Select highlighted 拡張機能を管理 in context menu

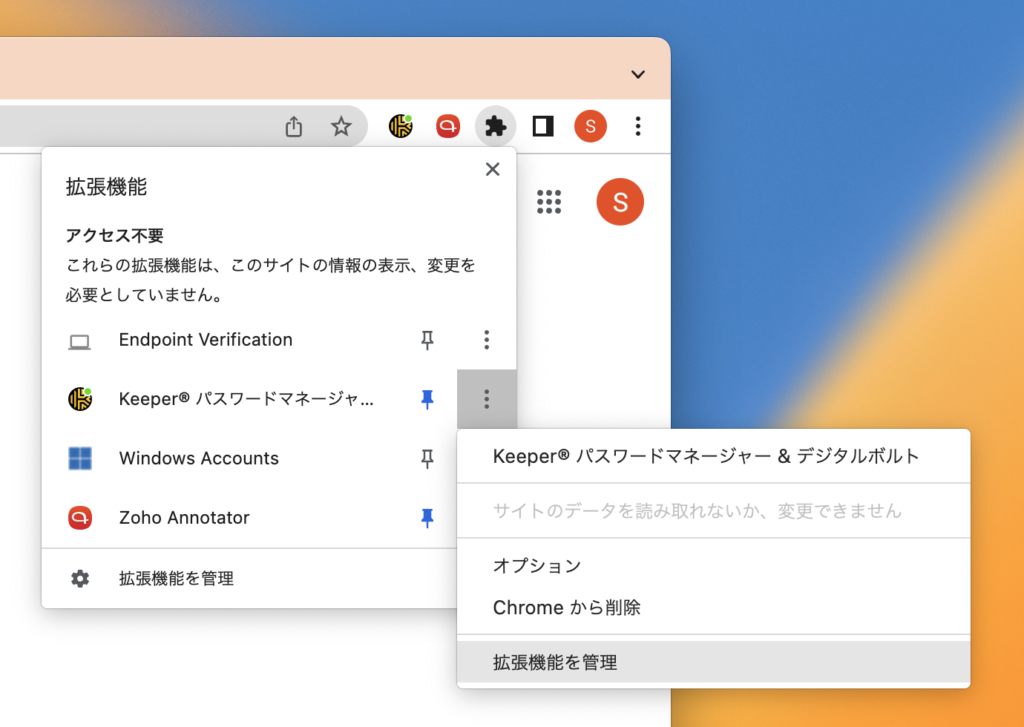[555, 662]
